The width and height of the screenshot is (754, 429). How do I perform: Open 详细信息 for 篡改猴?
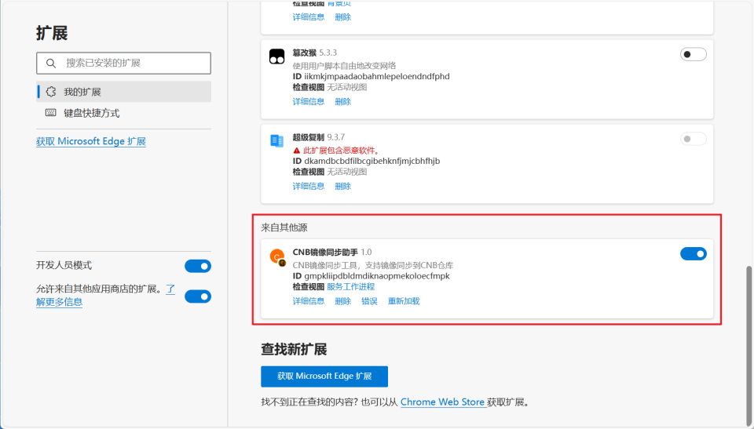click(x=308, y=101)
